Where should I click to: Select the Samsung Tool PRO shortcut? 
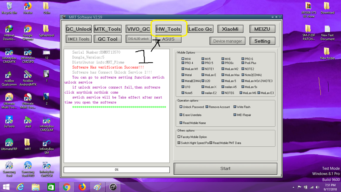point(28,169)
